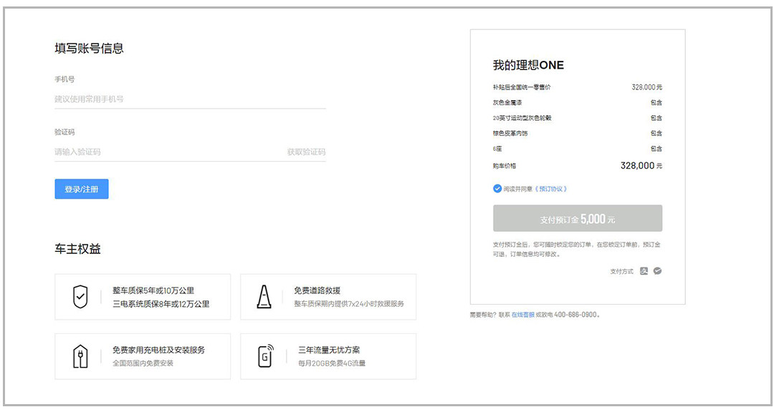Image resolution: width=774 pixels, height=412 pixels.
Task: Click the roadside rescue cone icon
Action: point(264,297)
